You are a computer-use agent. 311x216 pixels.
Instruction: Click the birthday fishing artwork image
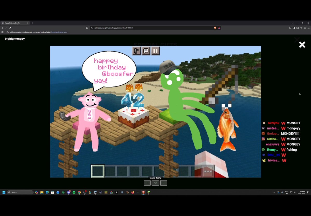pos(155,112)
